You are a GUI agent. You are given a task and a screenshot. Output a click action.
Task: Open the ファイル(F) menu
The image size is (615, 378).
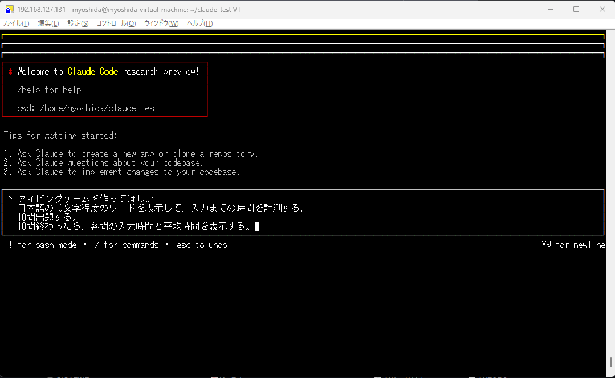[16, 23]
